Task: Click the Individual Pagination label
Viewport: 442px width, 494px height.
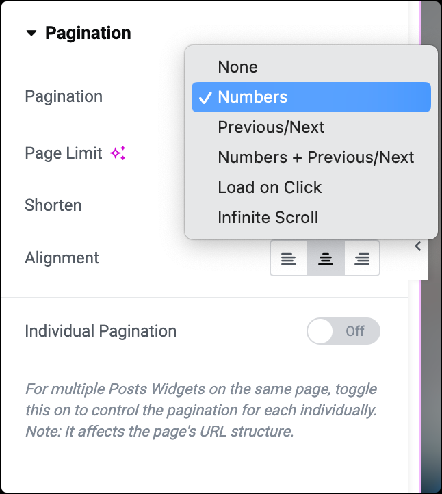Action: (x=101, y=331)
